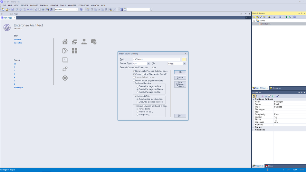Screen dimensions: 306x172
Task: Click the New Project toolbar icon
Action: point(3,9)
